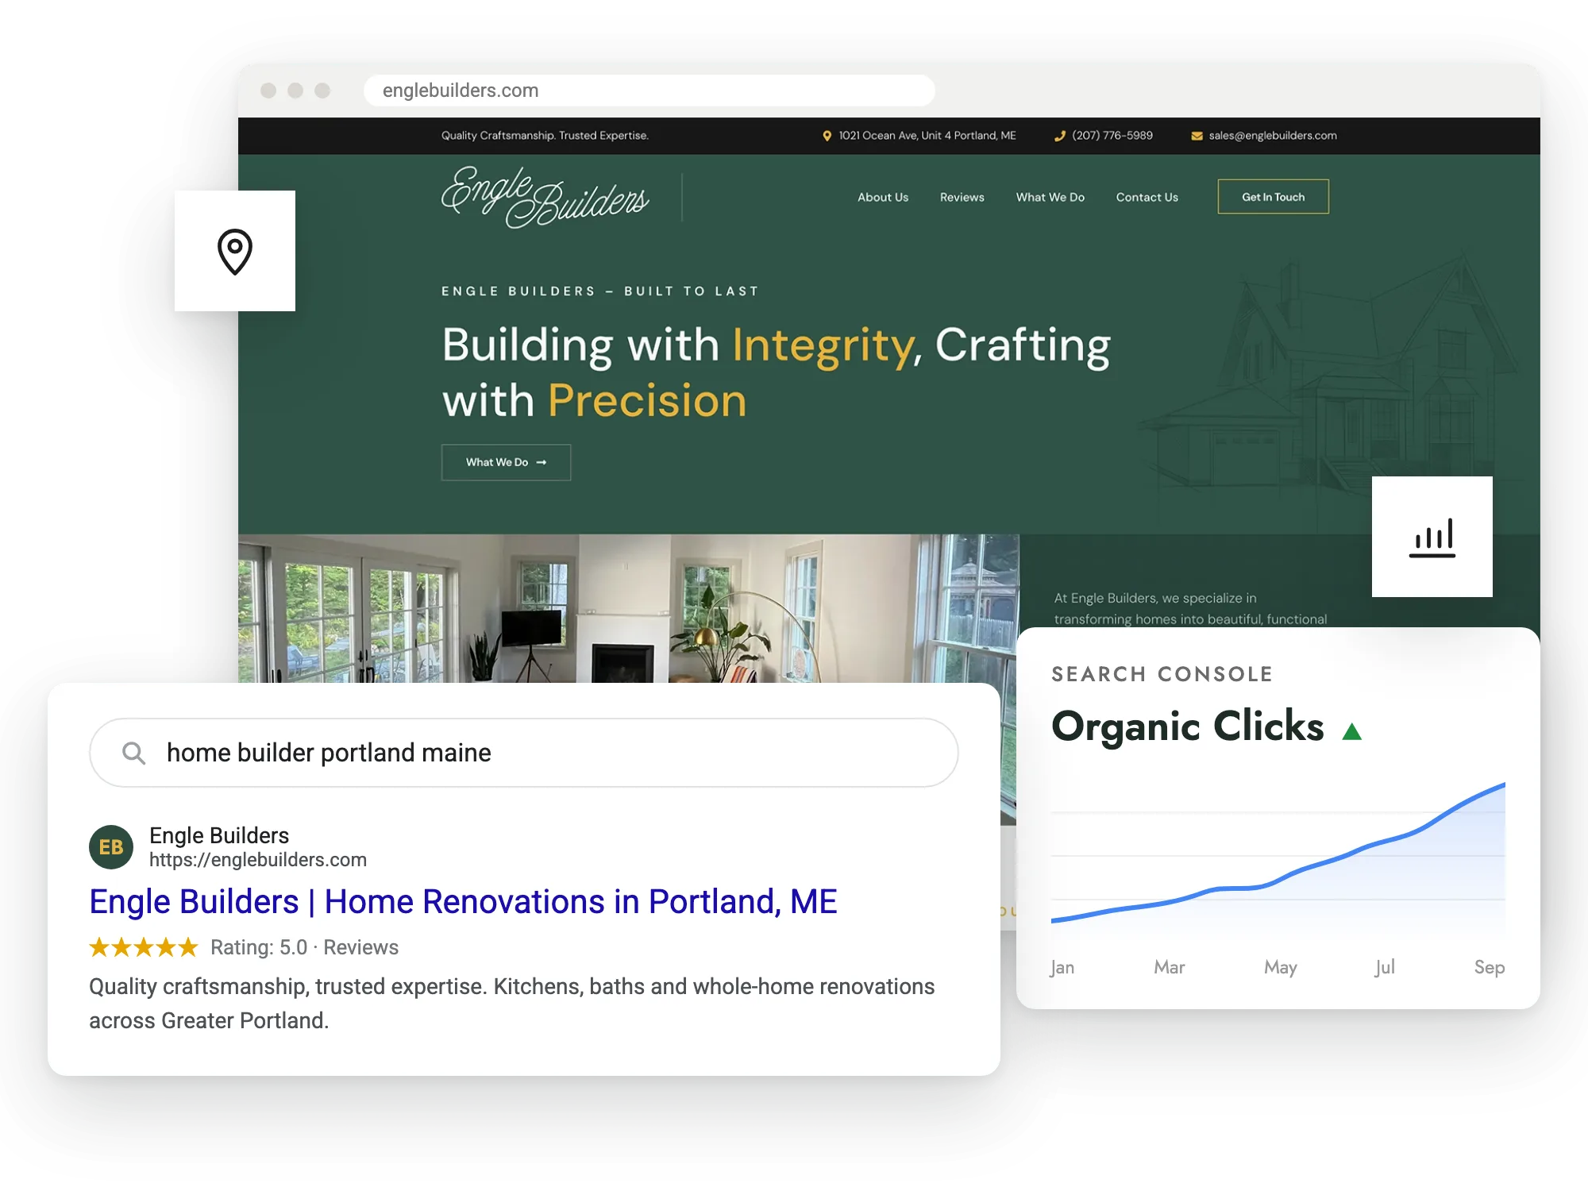Click the Jul label on chart axis
The image size is (1588, 1191).
click(1385, 967)
